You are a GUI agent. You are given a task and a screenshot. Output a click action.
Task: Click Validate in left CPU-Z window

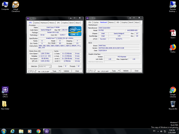coord(66,71)
